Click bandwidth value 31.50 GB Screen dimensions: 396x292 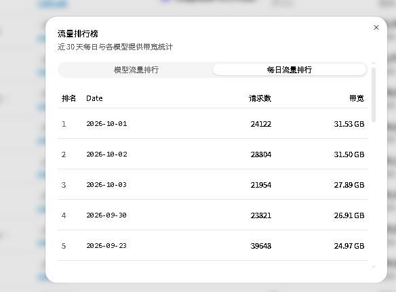pyautogui.click(x=349, y=154)
